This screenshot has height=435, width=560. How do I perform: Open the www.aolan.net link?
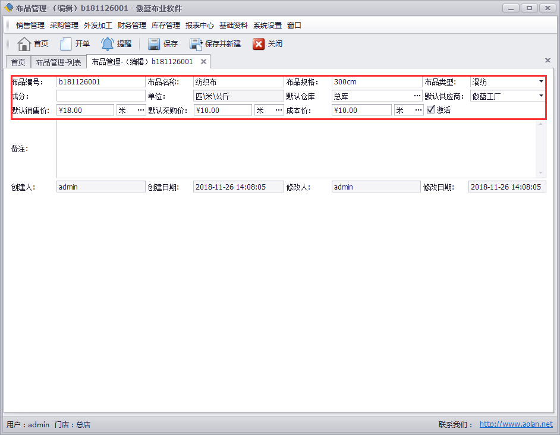tap(516, 424)
